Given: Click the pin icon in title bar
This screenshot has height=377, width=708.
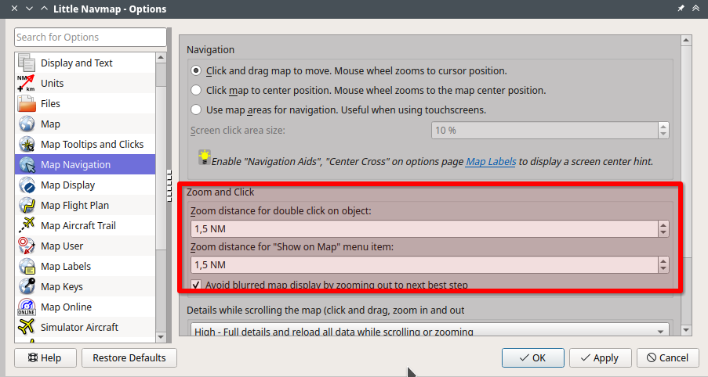Looking at the screenshot, I should coord(681,9).
